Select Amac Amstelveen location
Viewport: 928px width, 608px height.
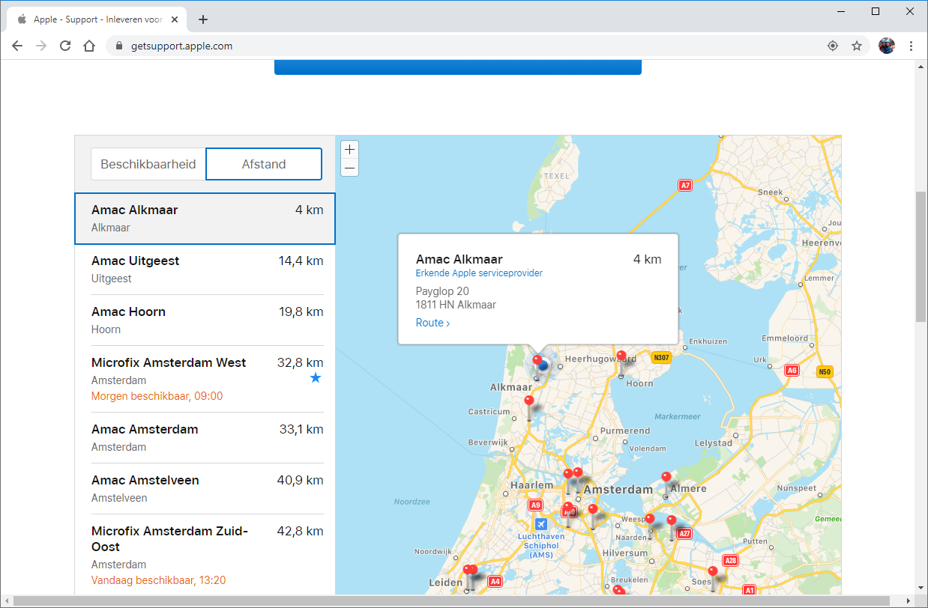pyautogui.click(x=205, y=489)
